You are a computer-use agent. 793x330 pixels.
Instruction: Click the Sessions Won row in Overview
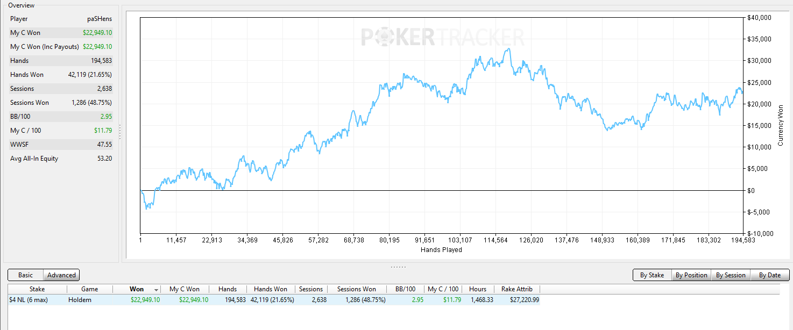tap(61, 103)
